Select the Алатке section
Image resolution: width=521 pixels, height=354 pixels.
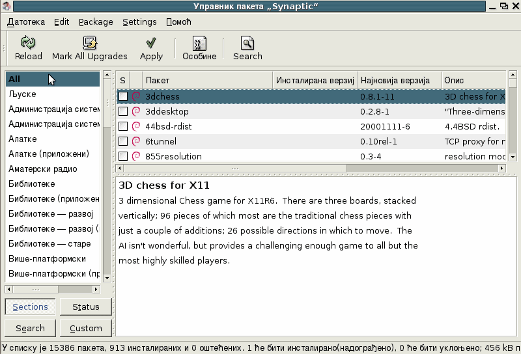53,139
